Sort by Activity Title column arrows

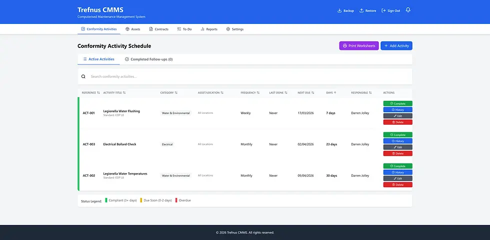click(124, 93)
